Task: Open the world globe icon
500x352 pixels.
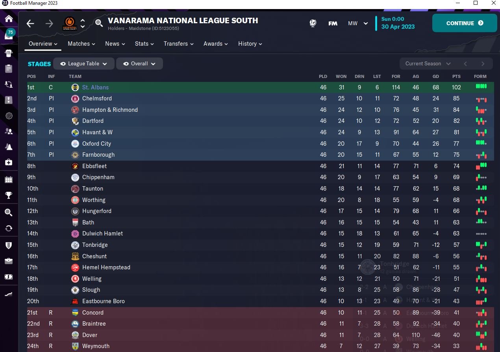Action: coord(313,23)
